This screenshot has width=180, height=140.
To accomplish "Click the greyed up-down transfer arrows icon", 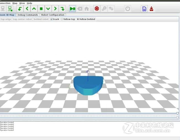I will (x=111, y=9).
